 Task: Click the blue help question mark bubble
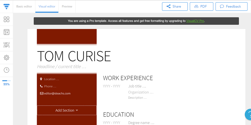(x=248, y=114)
